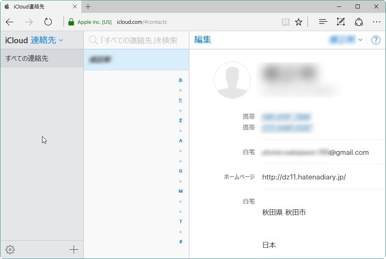The image size is (386, 259).
Task: Maximize the browser window
Action: tap(358, 6)
